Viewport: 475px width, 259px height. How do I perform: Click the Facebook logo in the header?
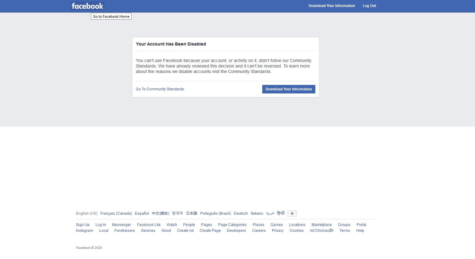(87, 6)
